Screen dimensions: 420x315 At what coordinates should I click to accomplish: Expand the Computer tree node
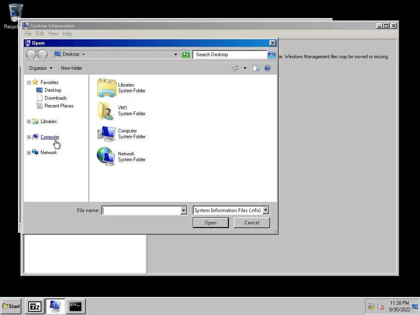(29, 137)
